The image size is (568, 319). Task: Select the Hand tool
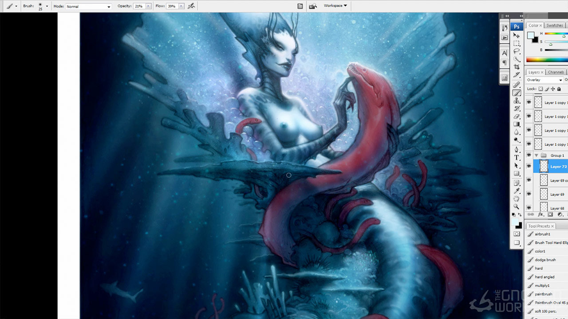(x=517, y=198)
